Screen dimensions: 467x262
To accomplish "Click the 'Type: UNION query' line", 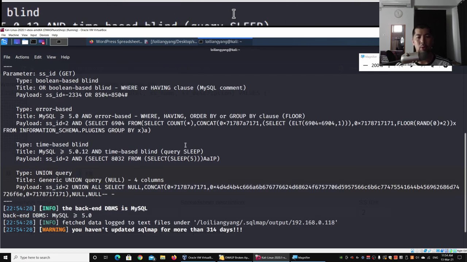I will [x=44, y=173].
